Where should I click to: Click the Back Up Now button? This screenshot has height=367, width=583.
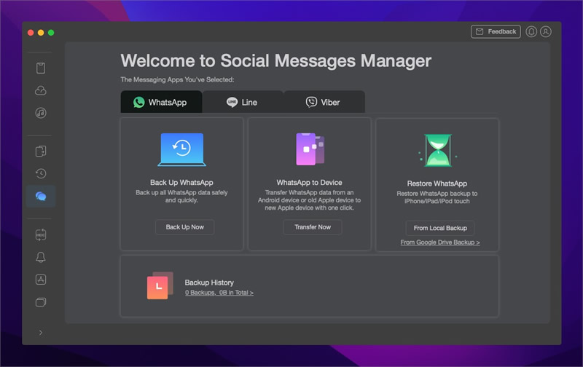pos(185,227)
